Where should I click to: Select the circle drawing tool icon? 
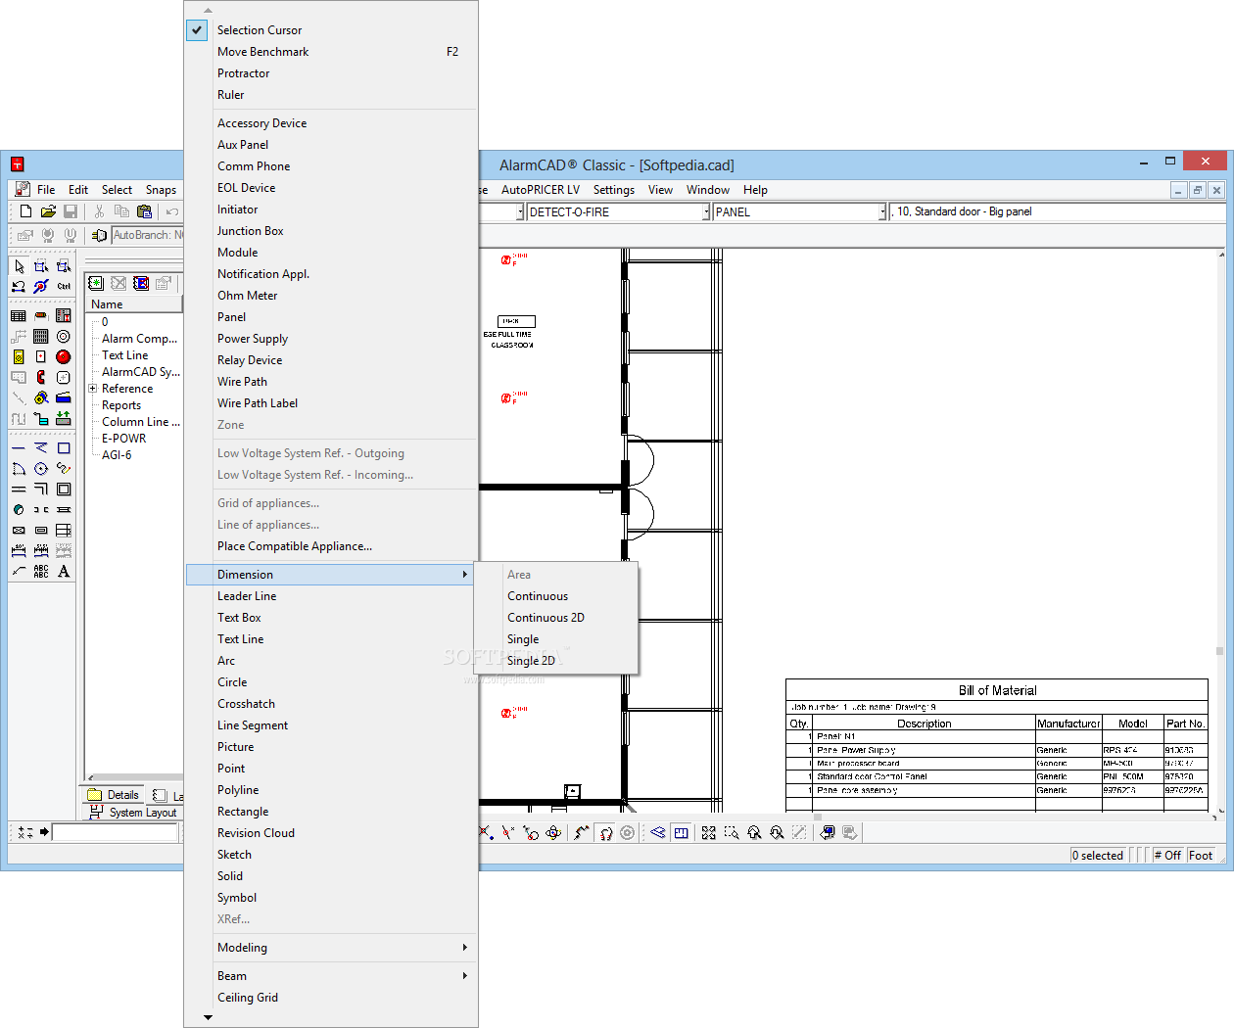pos(41,468)
